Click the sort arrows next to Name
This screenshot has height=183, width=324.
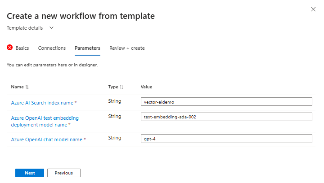click(x=27, y=87)
